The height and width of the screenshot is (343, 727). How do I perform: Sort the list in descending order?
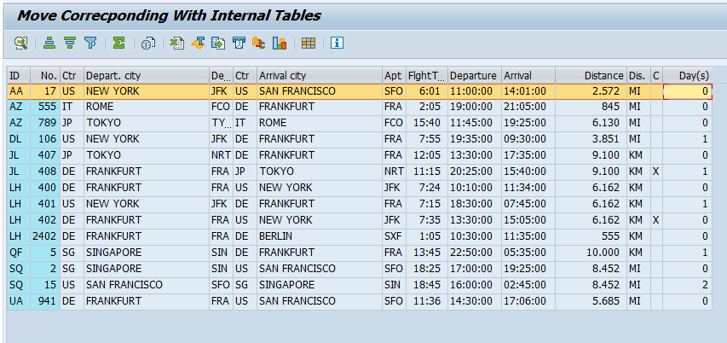pyautogui.click(x=70, y=43)
